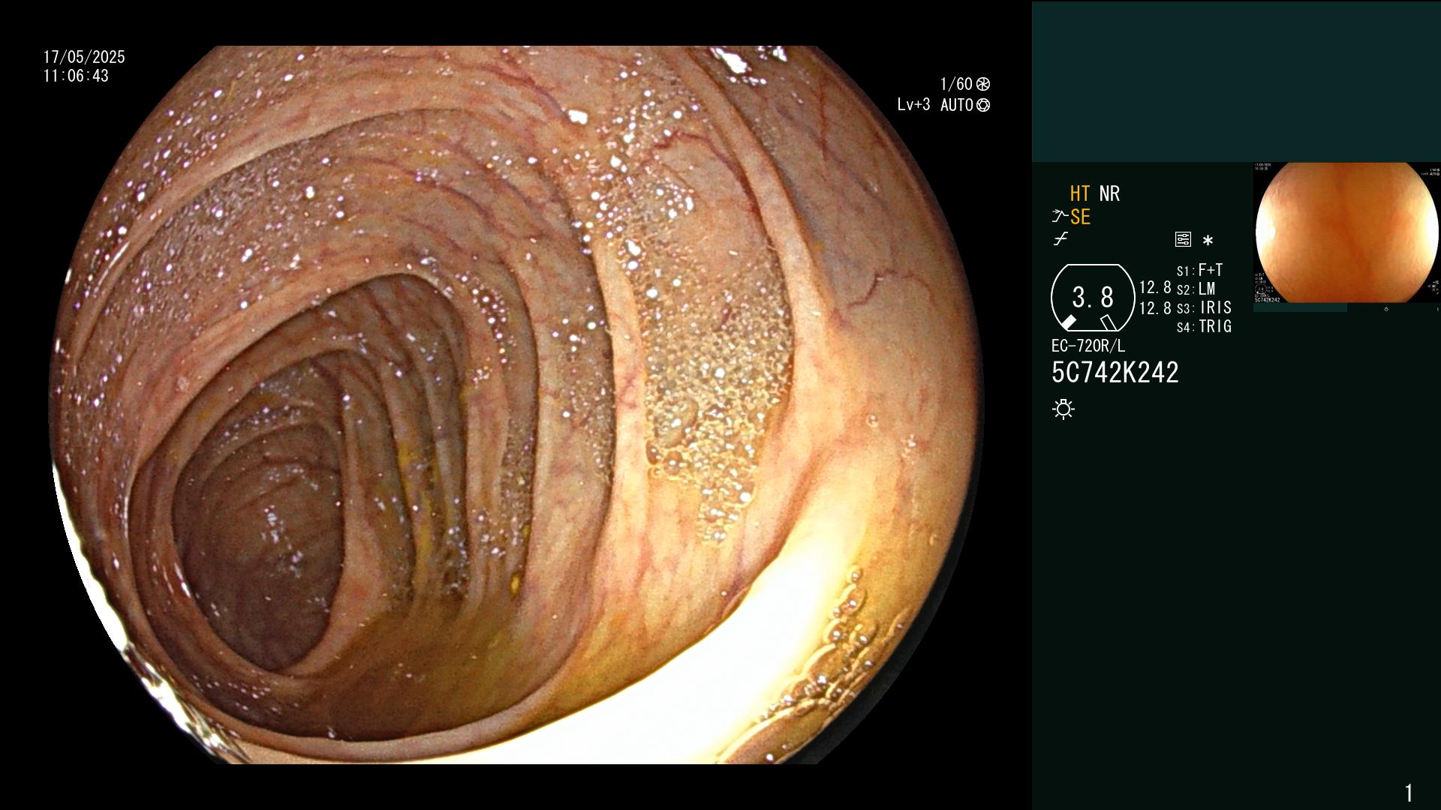
Task: Click the S4: TRIG switch assignment
Action: point(1205,326)
